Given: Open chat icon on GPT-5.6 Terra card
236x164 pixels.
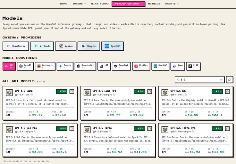Looking at the screenshot, I should tap(150, 128).
